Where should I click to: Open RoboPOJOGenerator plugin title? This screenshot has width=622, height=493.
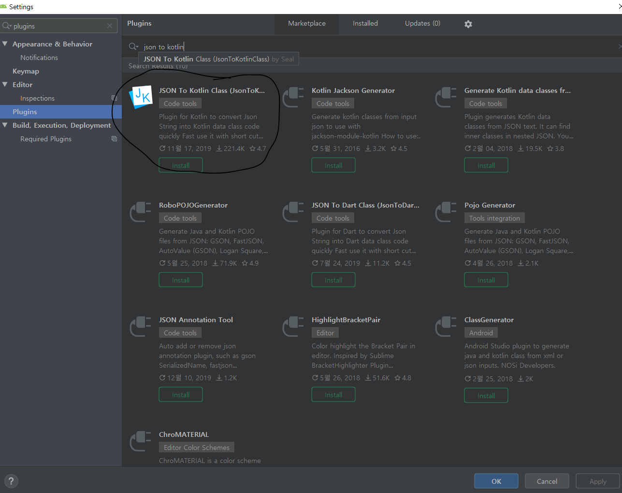(x=193, y=205)
